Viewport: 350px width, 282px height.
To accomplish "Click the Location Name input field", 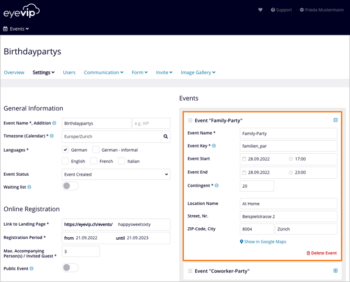I will point(288,204).
